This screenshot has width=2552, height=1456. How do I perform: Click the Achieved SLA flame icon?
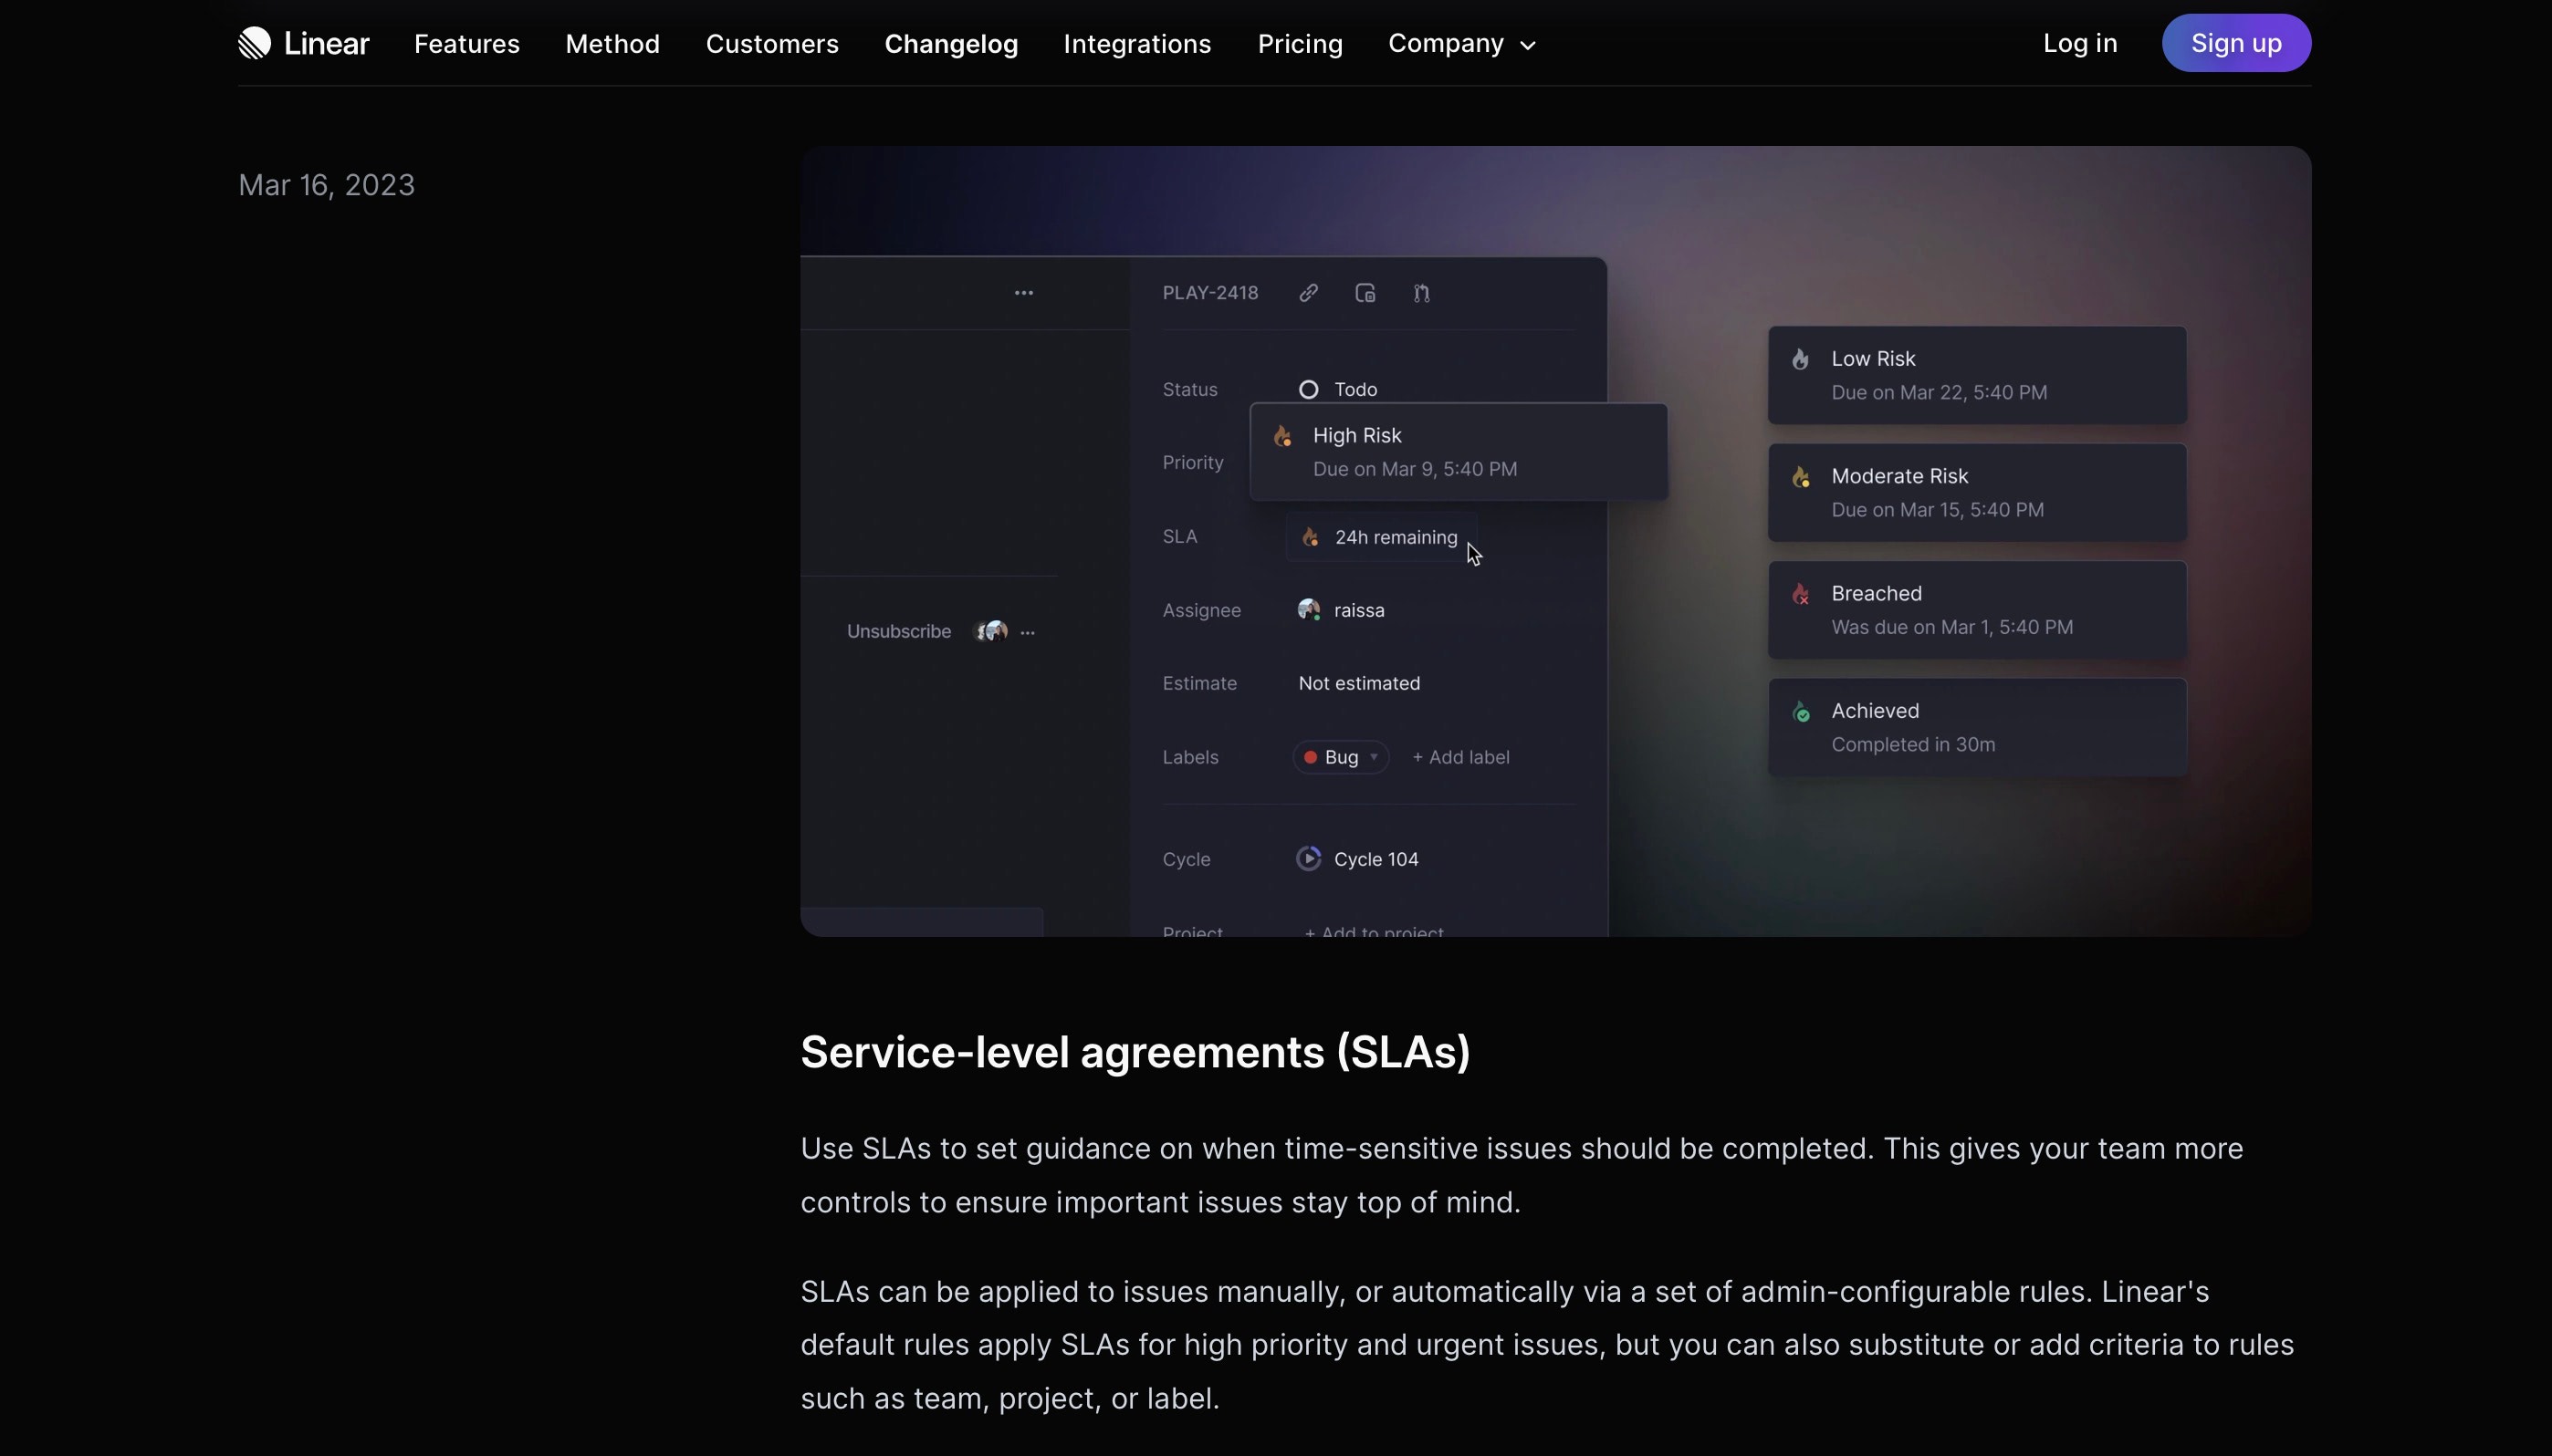click(x=1801, y=712)
